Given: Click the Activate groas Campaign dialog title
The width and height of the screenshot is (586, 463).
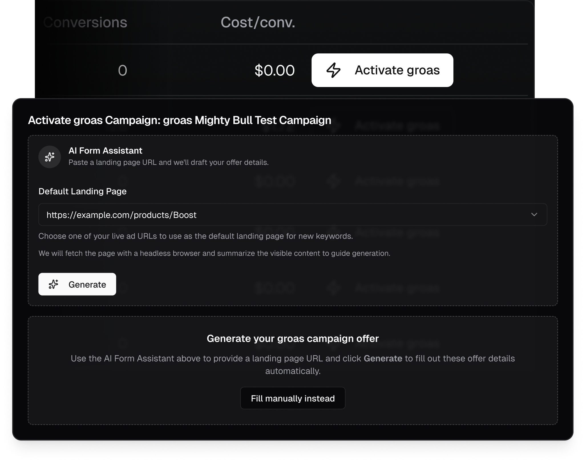Looking at the screenshot, I should tap(179, 120).
